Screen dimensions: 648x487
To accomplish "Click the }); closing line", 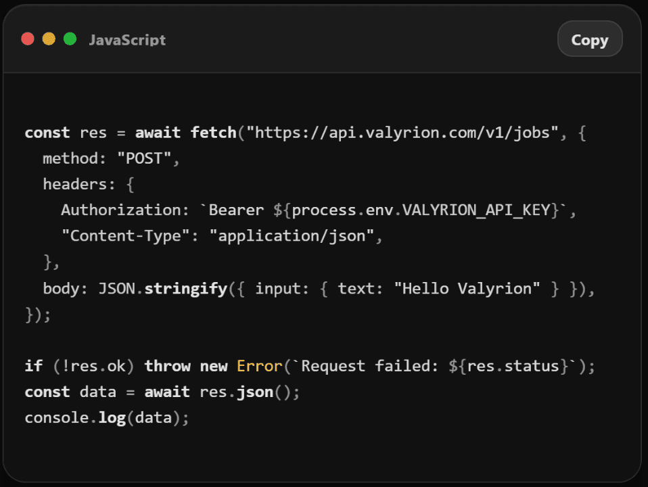I will coord(38,315).
